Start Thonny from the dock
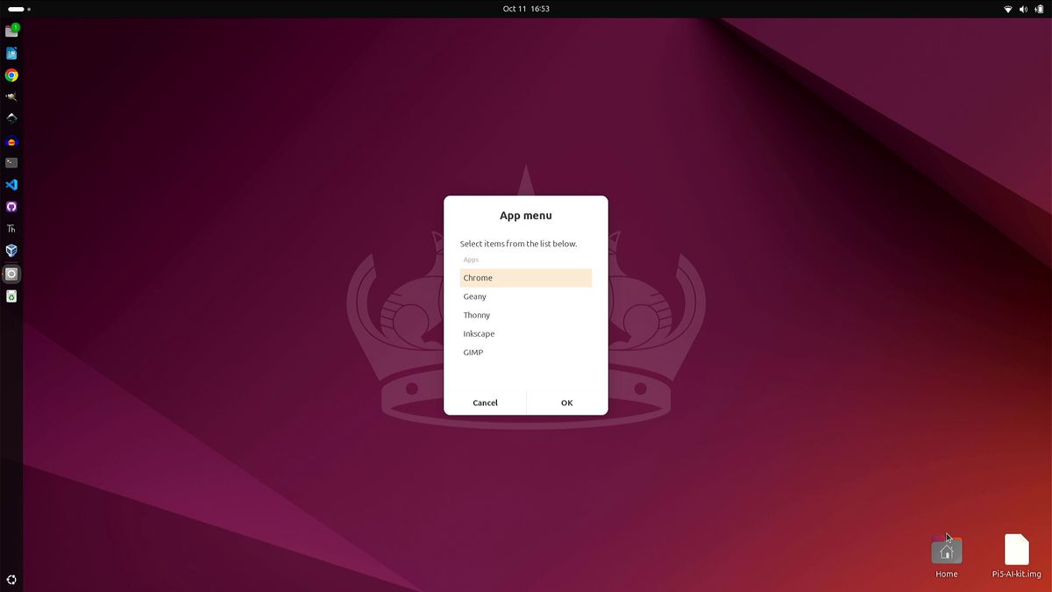The height and width of the screenshot is (592, 1052). [11, 228]
